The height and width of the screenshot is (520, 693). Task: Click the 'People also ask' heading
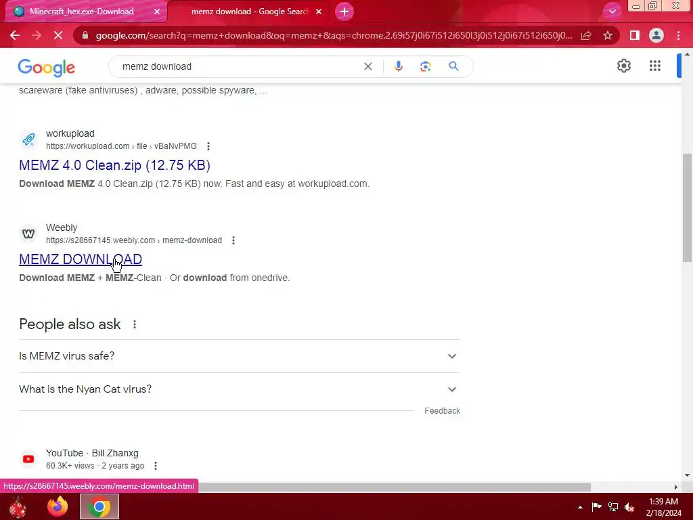70,324
